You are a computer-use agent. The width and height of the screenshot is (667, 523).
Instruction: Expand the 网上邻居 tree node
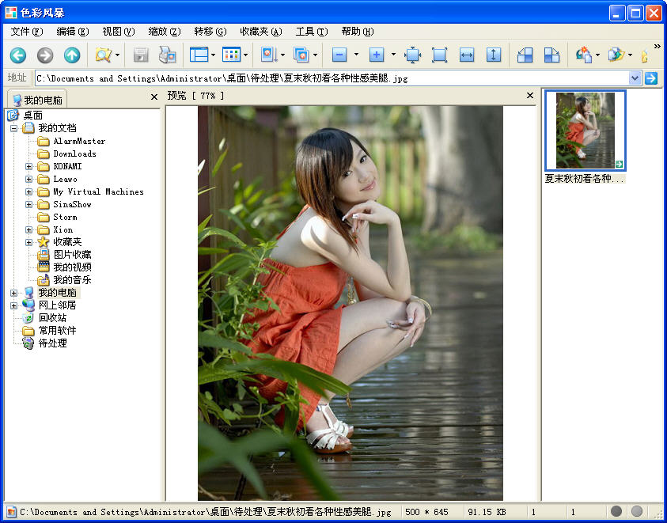point(13,305)
